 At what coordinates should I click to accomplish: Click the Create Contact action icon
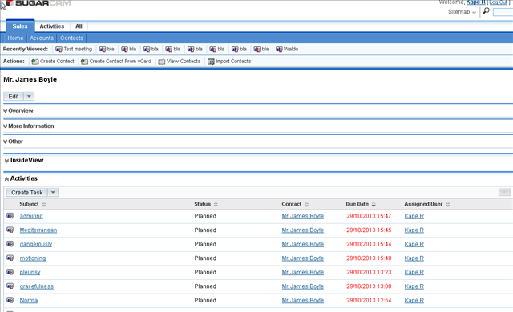click(x=35, y=62)
